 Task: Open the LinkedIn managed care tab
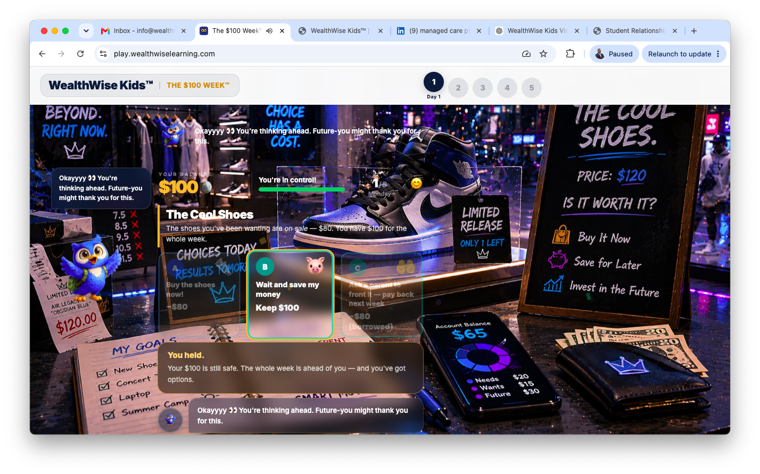tap(439, 31)
